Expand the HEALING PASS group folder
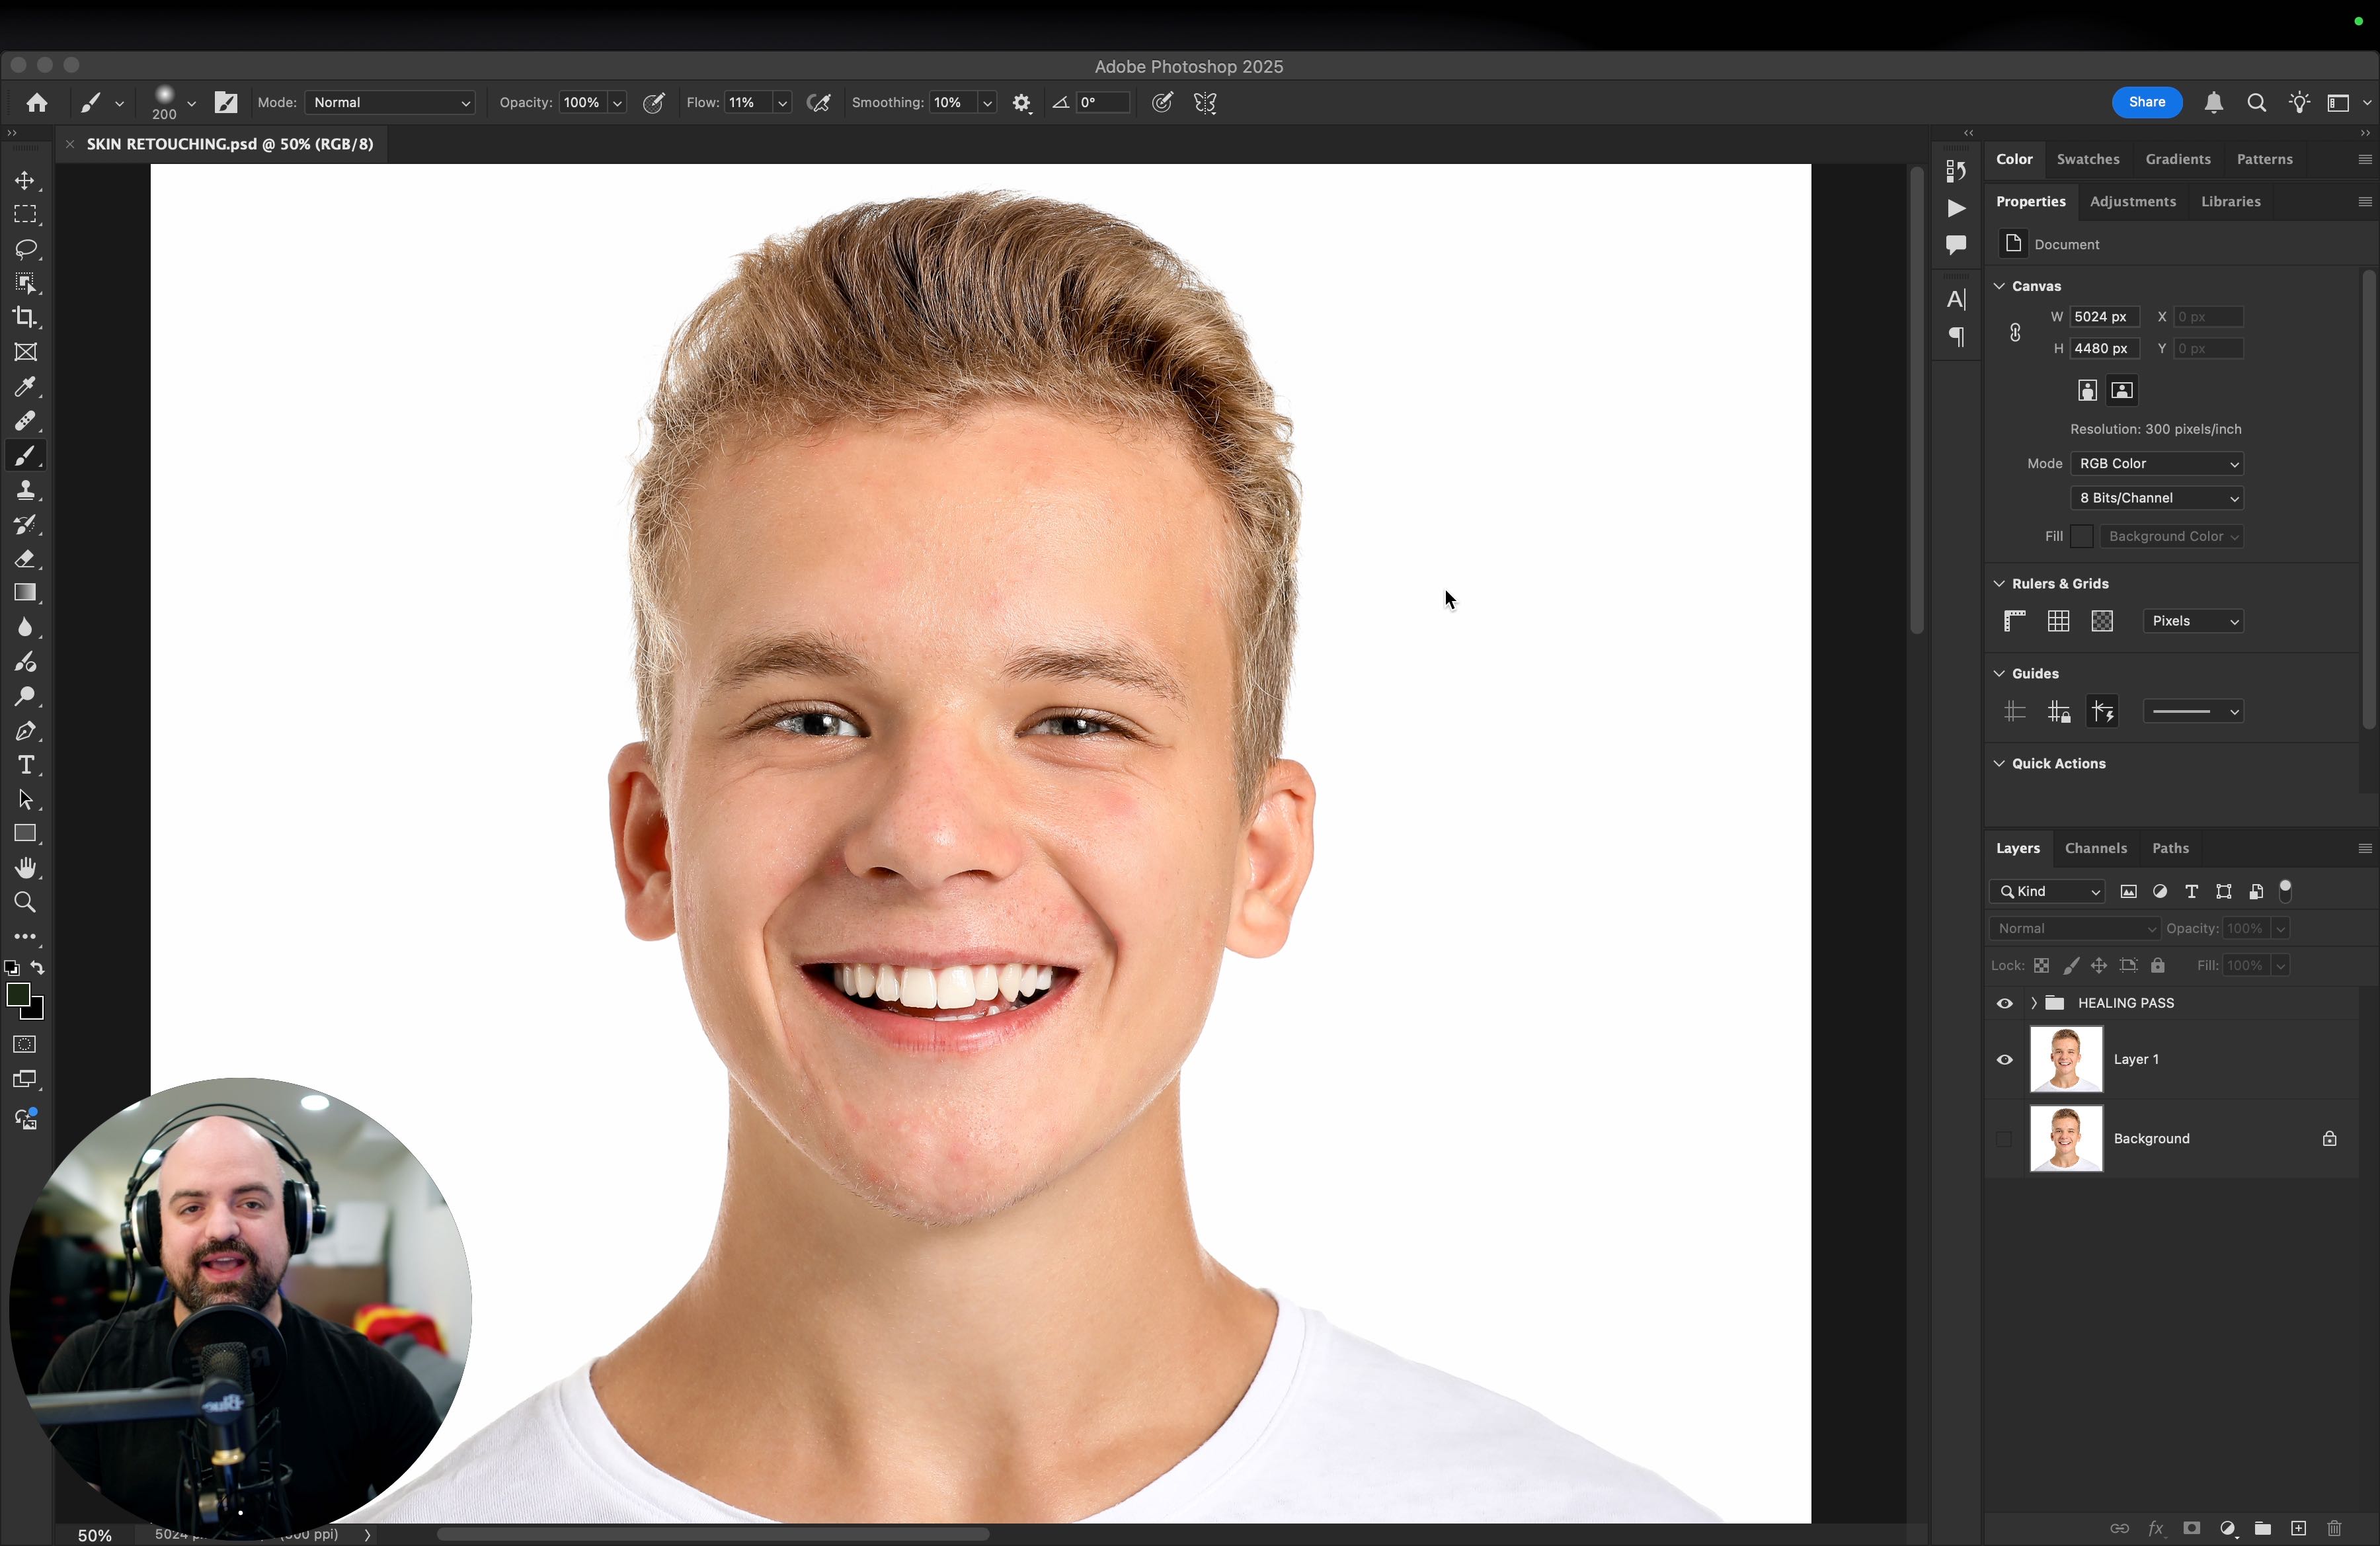Image resolution: width=2380 pixels, height=1546 pixels. pos(2033,1003)
